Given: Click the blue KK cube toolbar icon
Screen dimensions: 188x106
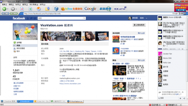Looking at the screenshot, I should pos(56,9).
